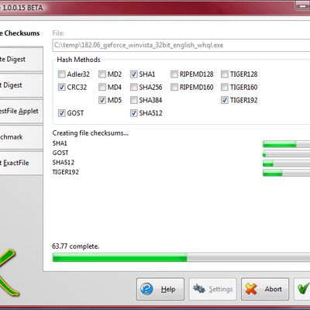Screen dimensions: 310x310
Task: Enable the Adler32 hash checkbox
Action: (x=61, y=74)
